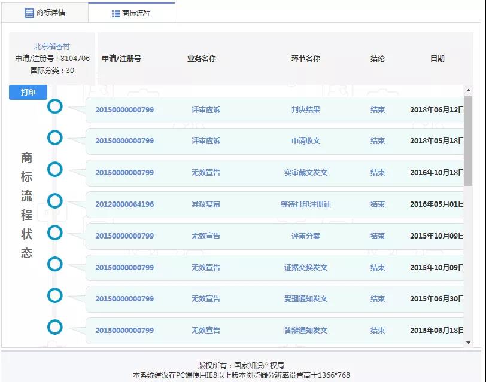Click the 申请收文 step name
This screenshot has width=486, height=382.
point(306,141)
